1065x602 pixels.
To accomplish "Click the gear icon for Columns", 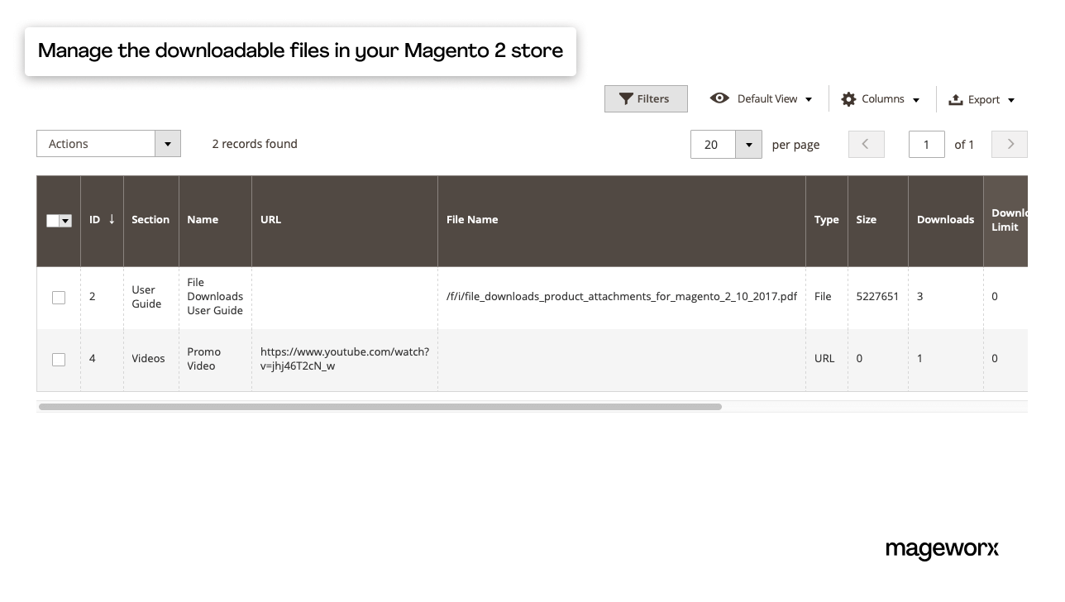I will pos(848,98).
